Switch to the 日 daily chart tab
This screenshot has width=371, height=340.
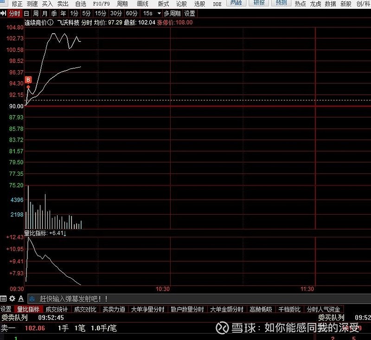point(26,13)
